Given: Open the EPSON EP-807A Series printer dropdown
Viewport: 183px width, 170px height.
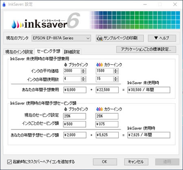Looking at the screenshot, I should [x=61, y=38].
